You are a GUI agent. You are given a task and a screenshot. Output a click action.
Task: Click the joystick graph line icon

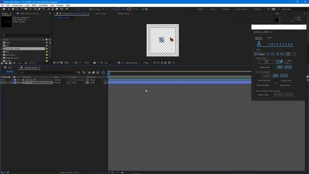pos(288,62)
